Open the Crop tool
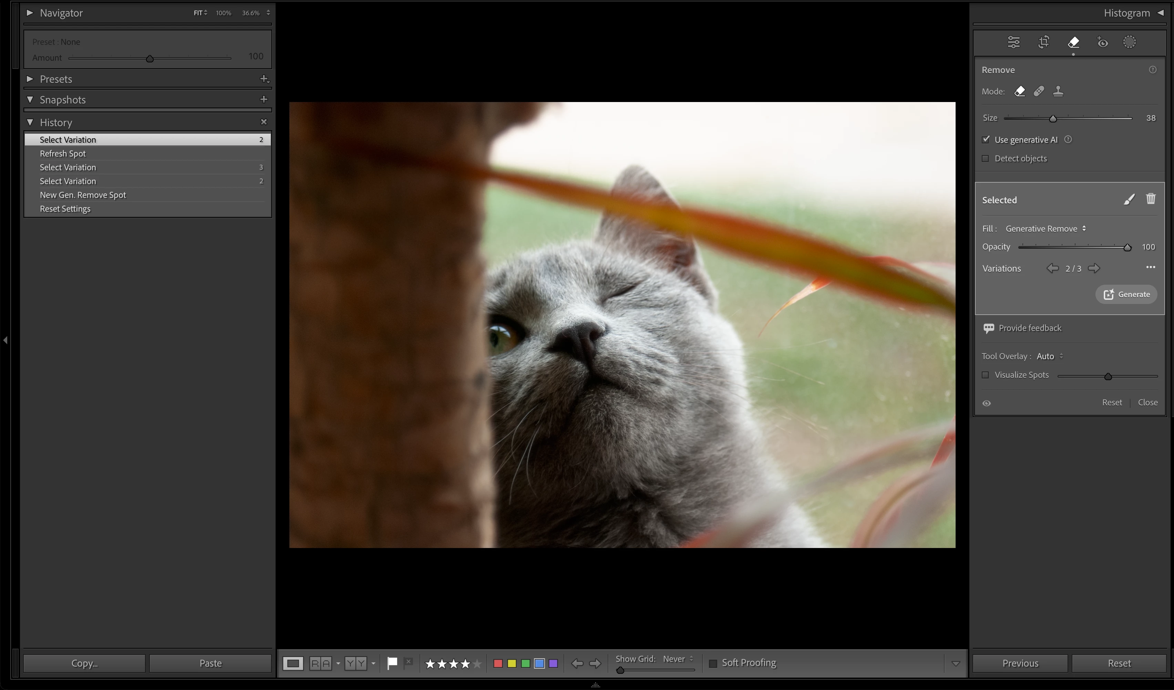 click(1043, 42)
